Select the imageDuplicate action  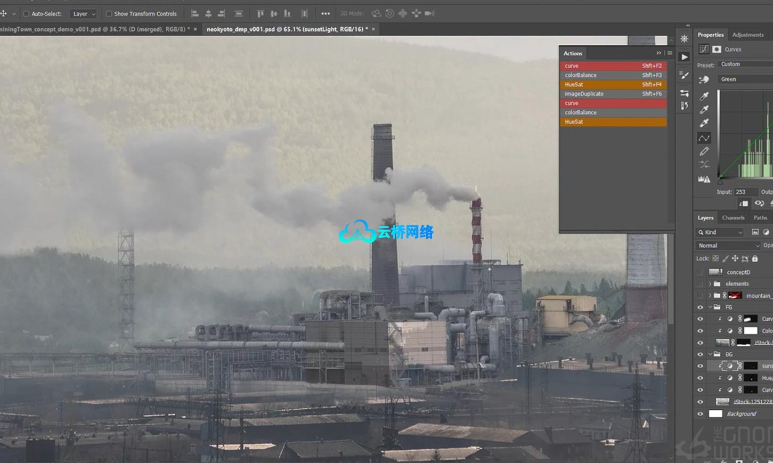(x=584, y=94)
